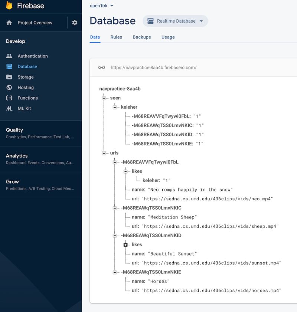Click the Firebase flame logo icon
This screenshot has height=312, width=297.
click(x=9, y=5)
